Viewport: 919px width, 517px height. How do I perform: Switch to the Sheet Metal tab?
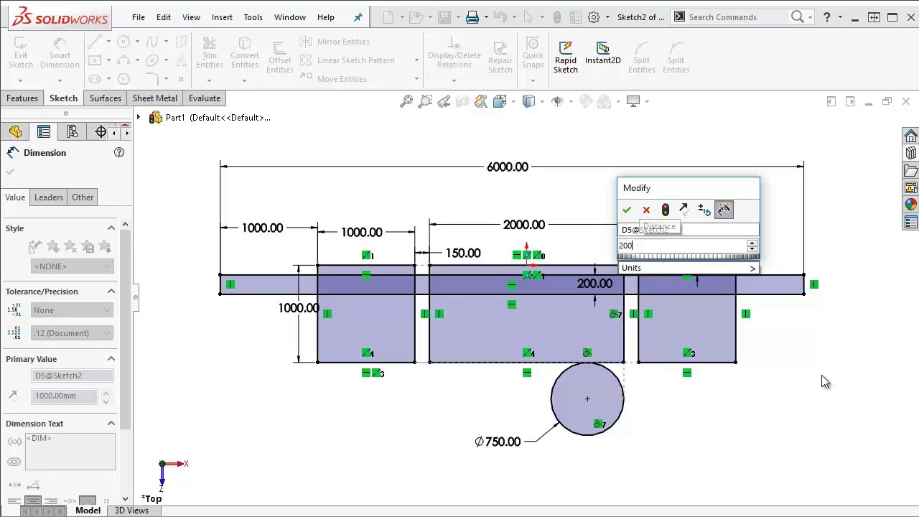[155, 98]
